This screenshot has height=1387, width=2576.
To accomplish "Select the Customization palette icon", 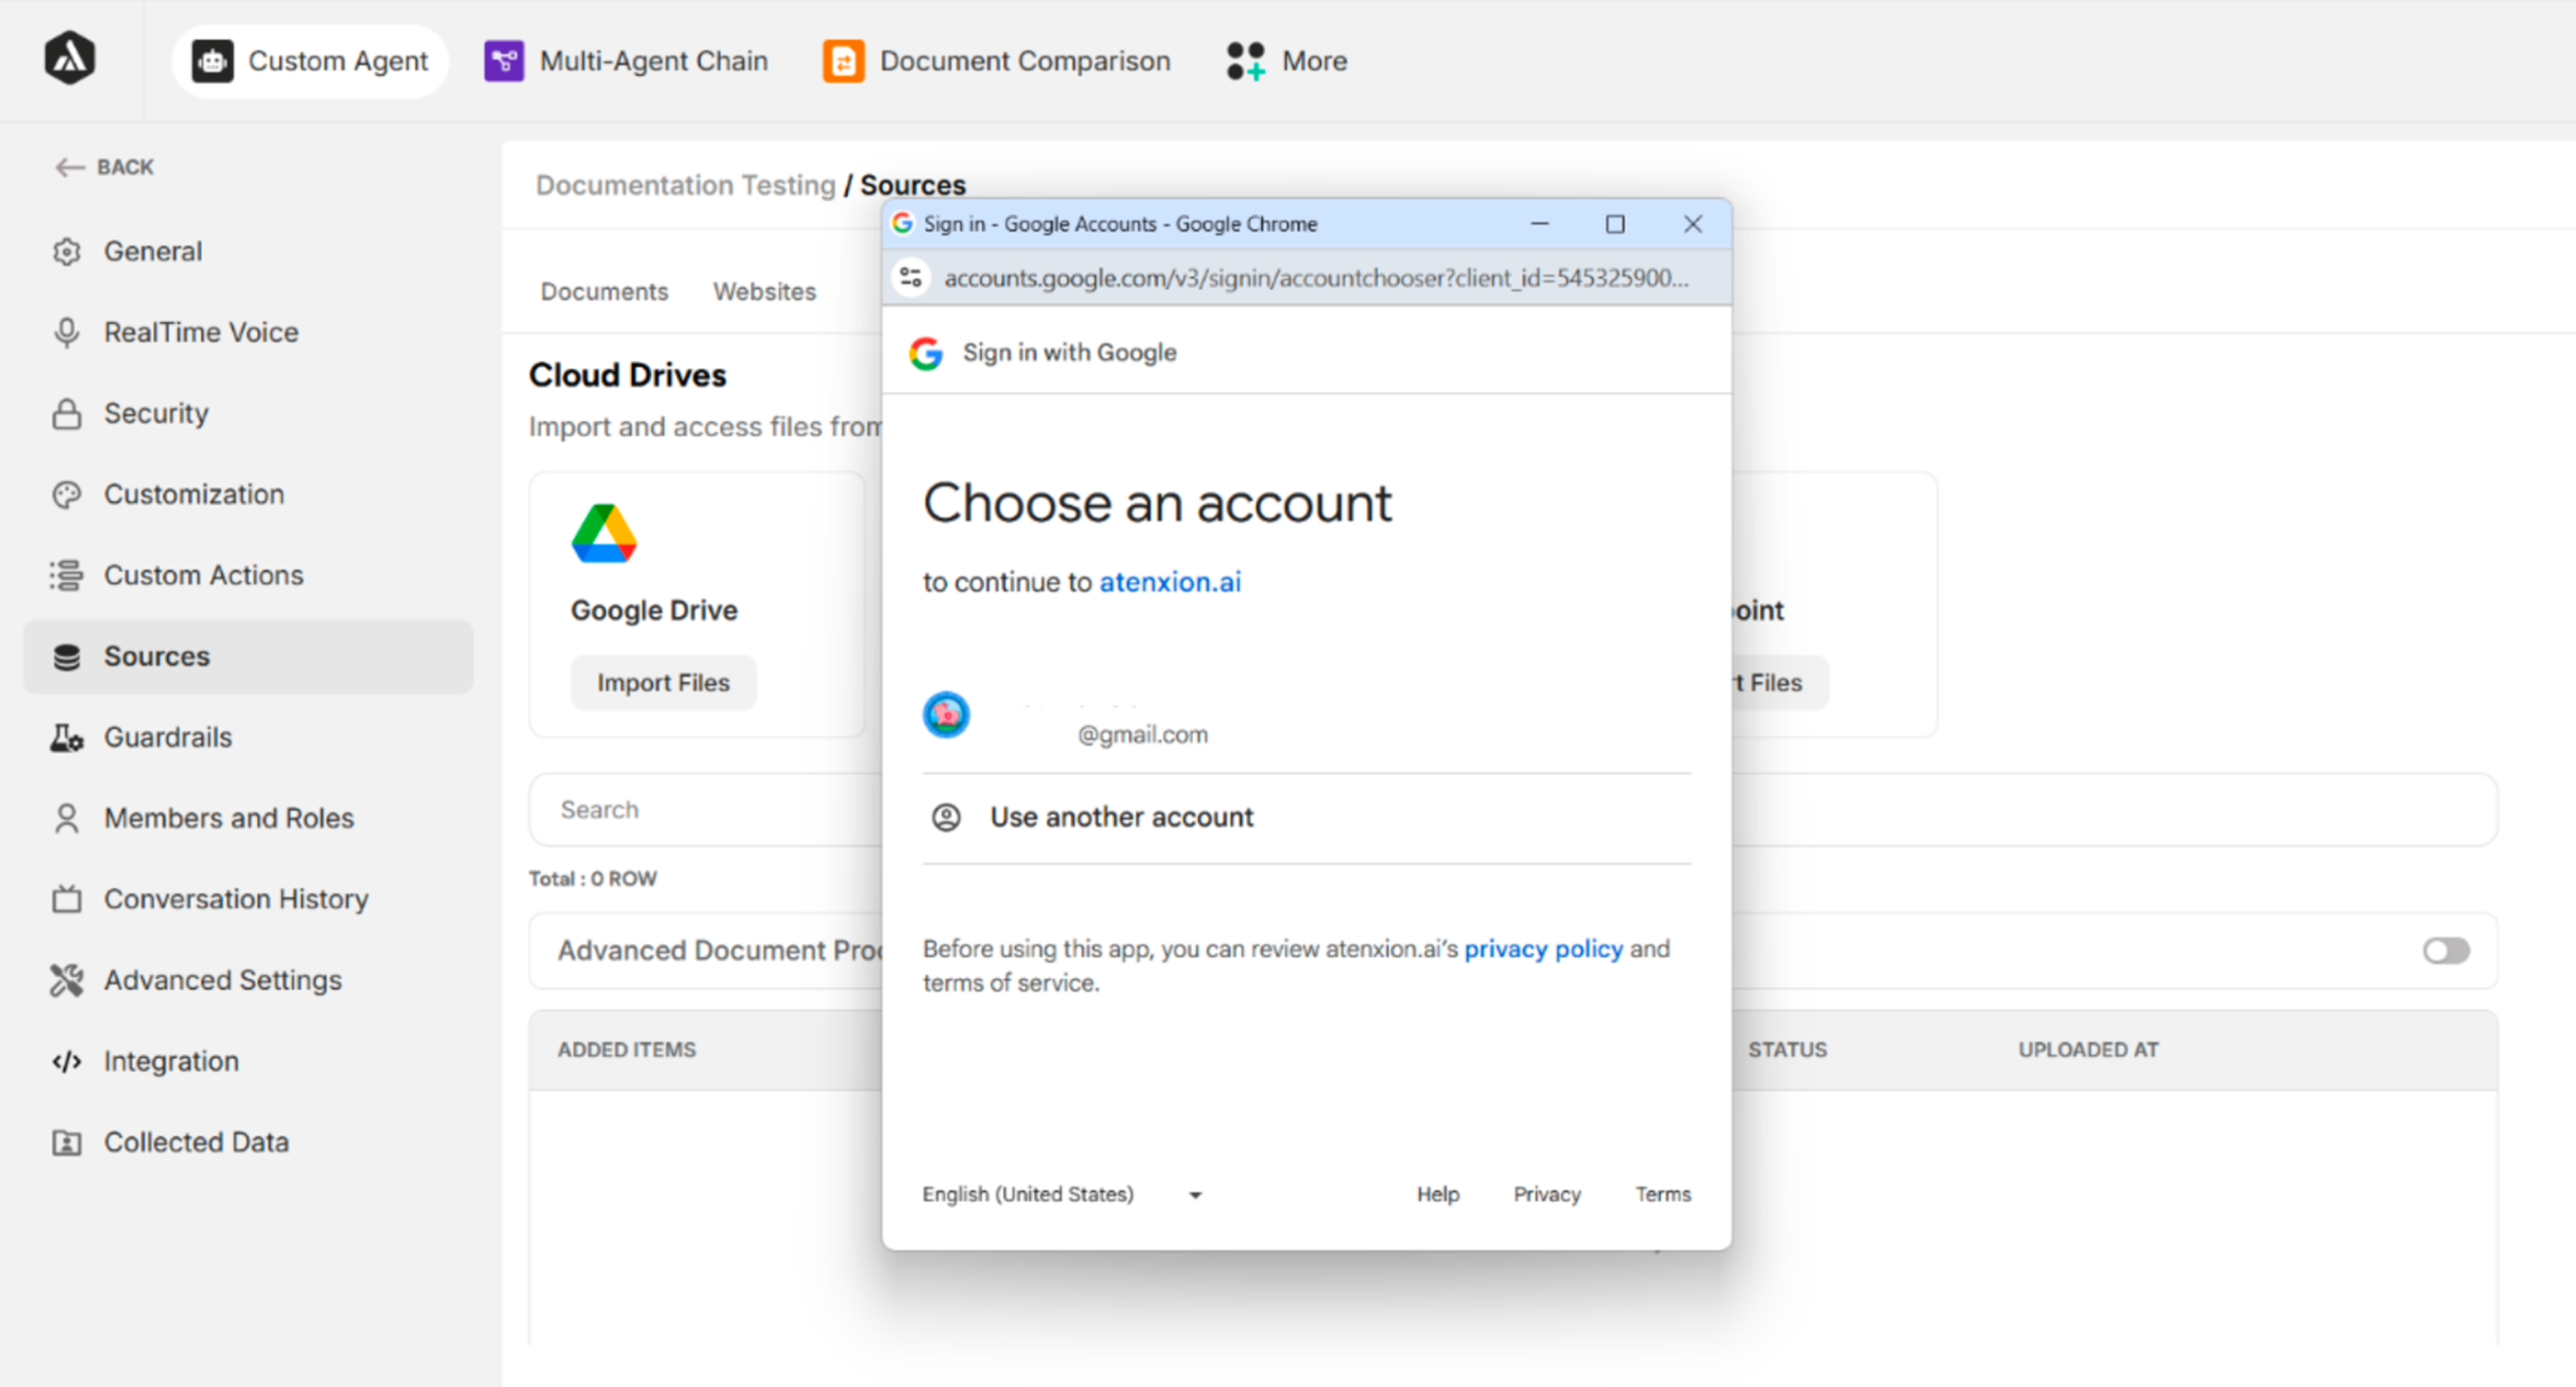I will [x=66, y=494].
